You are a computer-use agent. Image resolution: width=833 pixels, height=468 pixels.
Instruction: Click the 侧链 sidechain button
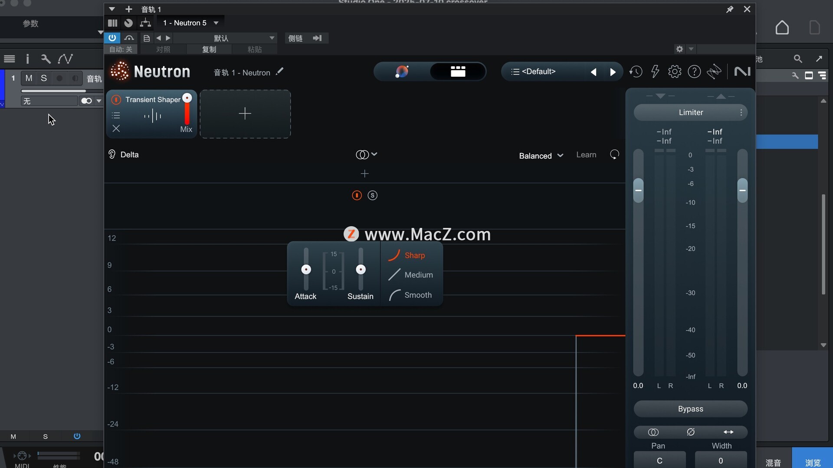click(295, 38)
